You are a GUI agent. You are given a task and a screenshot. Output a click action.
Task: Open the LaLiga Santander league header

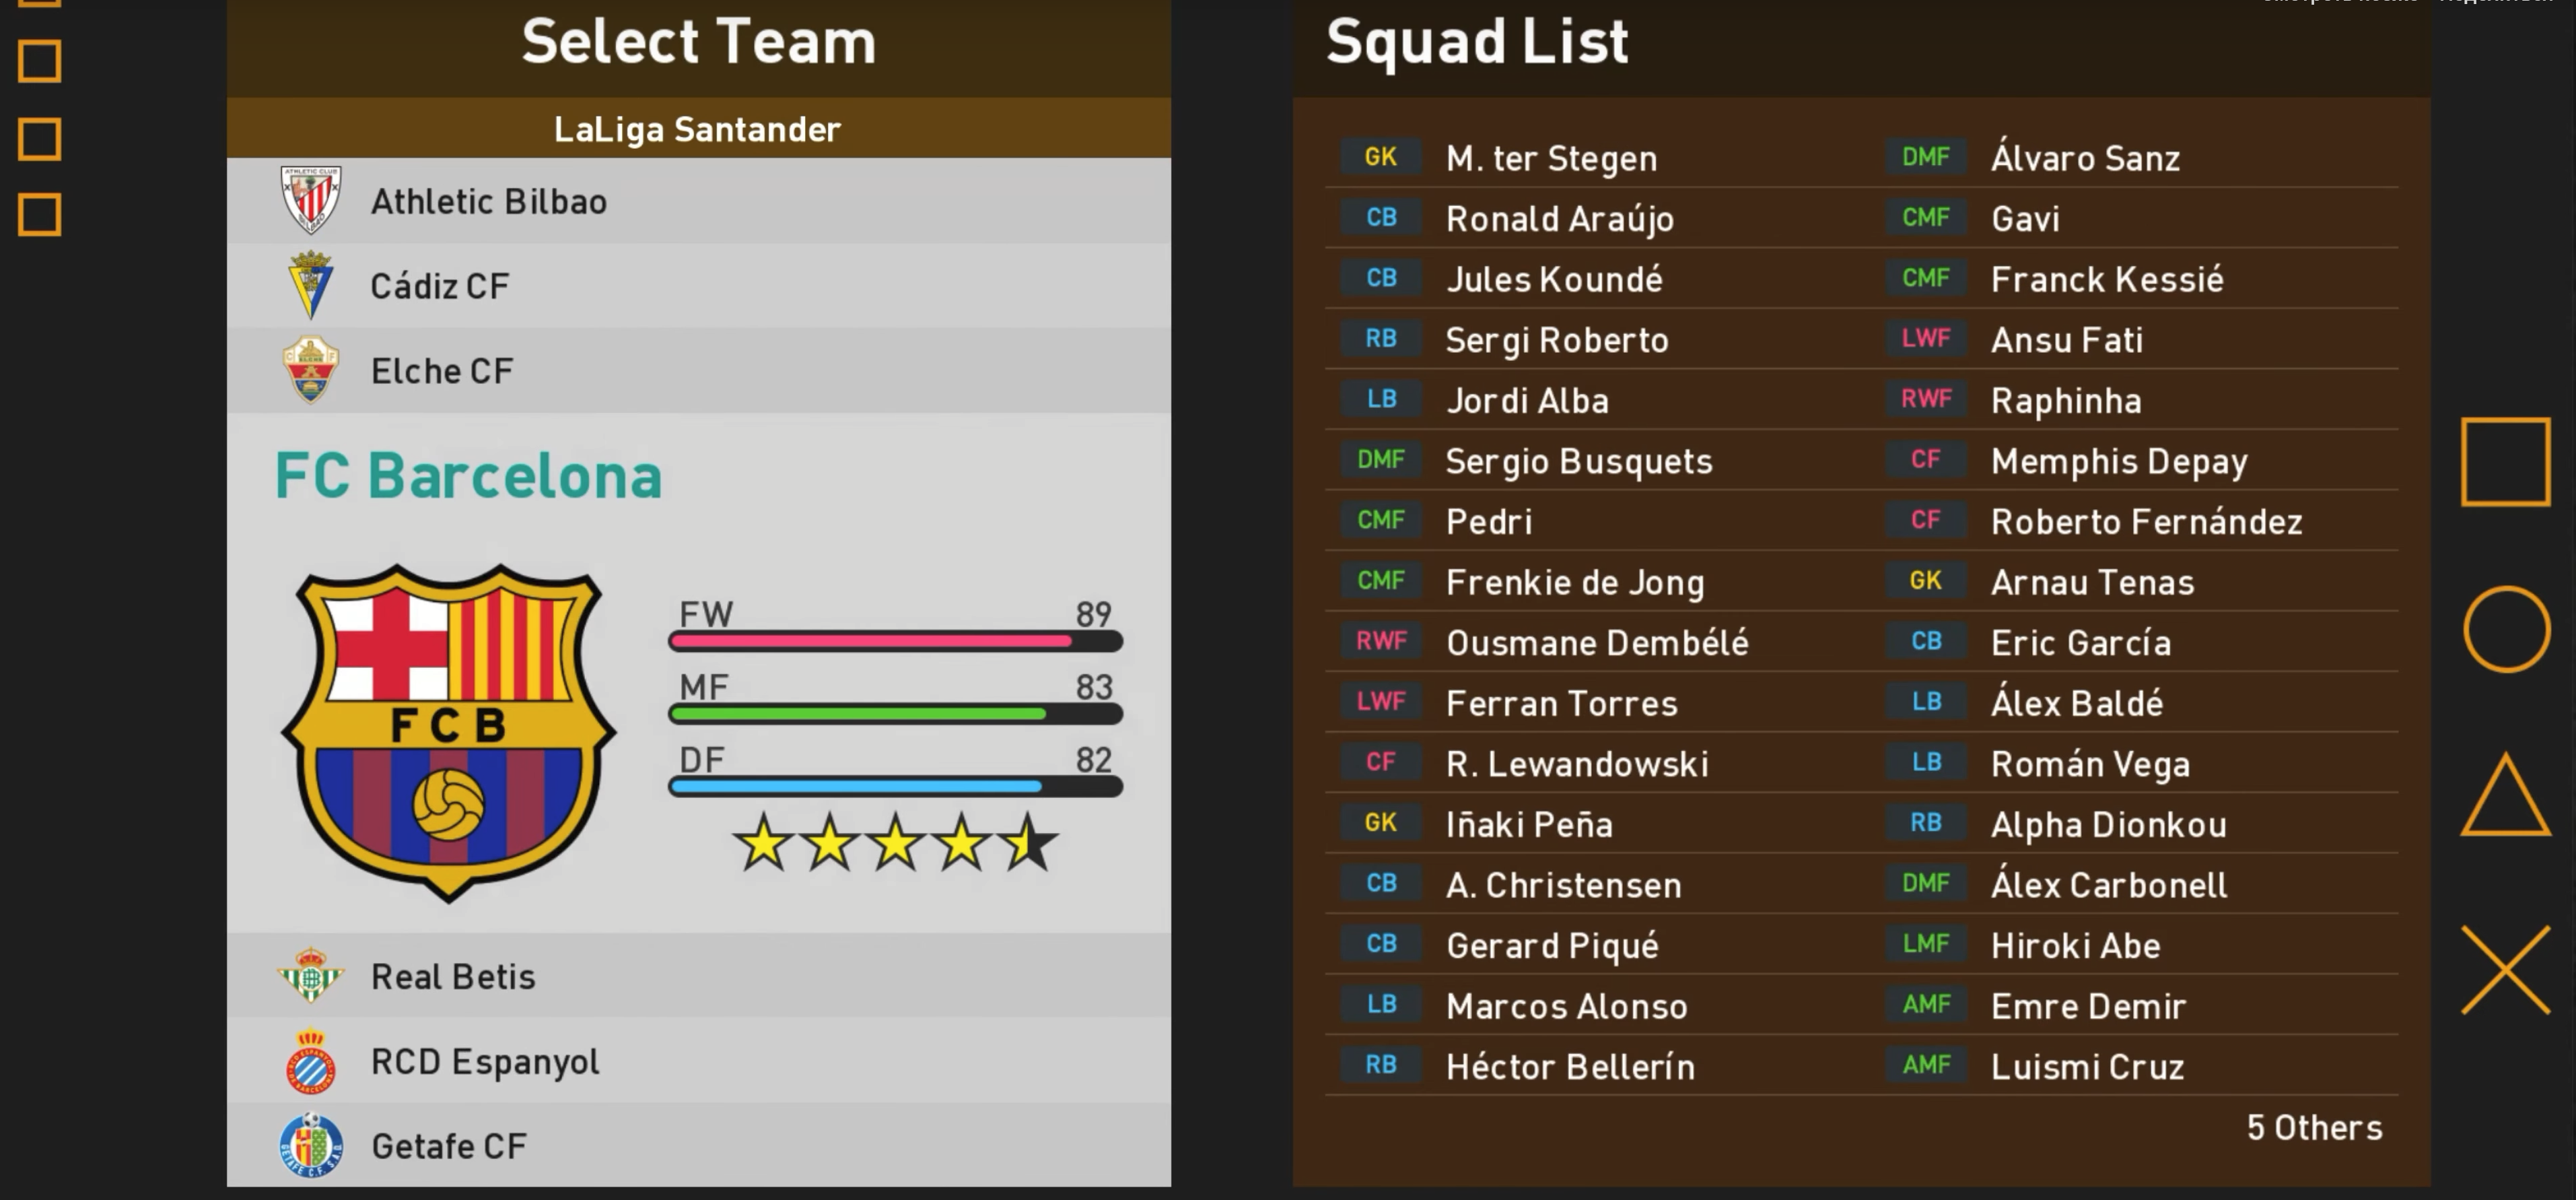tap(699, 128)
